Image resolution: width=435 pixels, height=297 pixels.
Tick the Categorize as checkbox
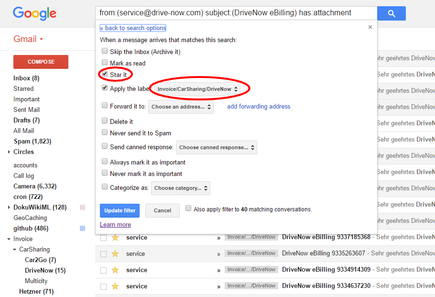pyautogui.click(x=105, y=187)
